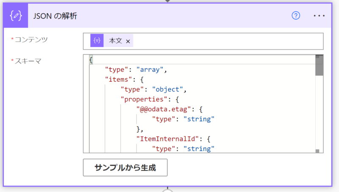Click the insert step connector below card
Viewport: 339px width, 192px height.
168,190
